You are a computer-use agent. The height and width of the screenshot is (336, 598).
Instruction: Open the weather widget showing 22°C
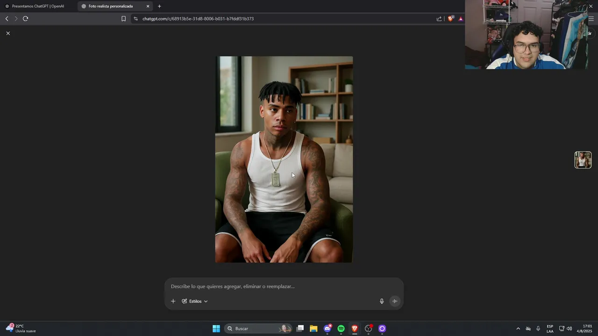(x=21, y=329)
